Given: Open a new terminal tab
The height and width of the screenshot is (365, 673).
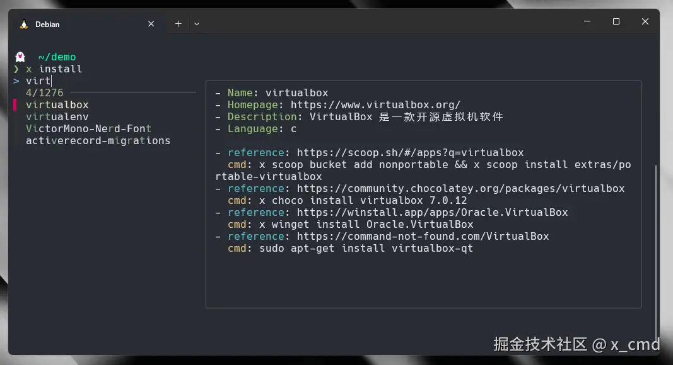Looking at the screenshot, I should tap(178, 24).
